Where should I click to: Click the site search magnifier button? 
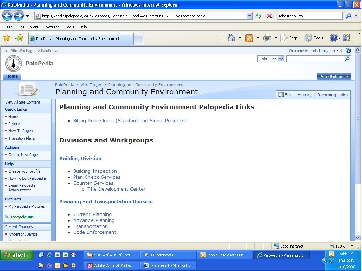click(x=348, y=59)
